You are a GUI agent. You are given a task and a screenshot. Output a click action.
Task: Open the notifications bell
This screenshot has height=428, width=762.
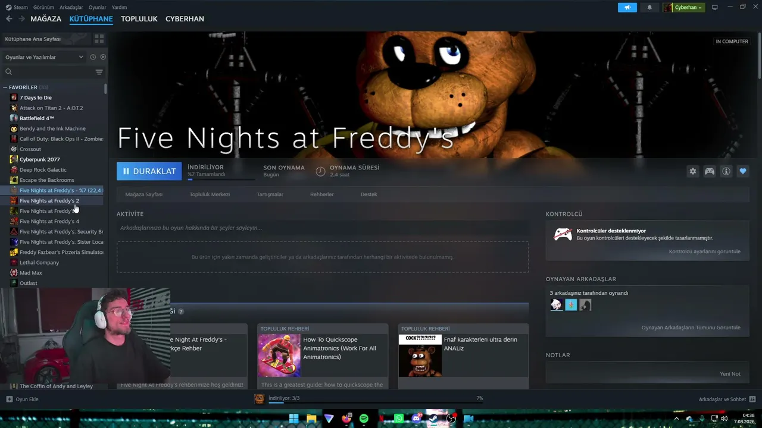coord(649,7)
